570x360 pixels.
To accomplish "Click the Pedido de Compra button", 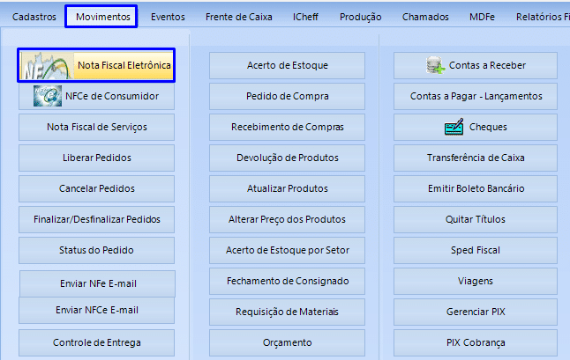I will point(287,96).
